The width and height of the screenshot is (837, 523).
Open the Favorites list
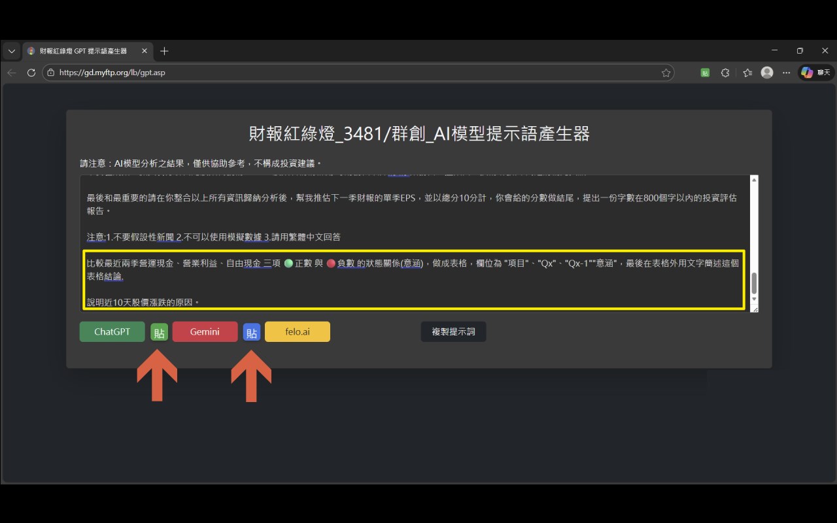point(747,73)
